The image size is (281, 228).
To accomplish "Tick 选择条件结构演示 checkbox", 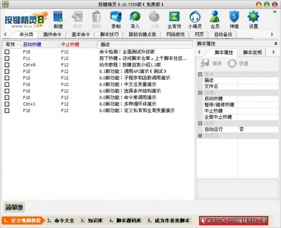I will click(7, 91).
